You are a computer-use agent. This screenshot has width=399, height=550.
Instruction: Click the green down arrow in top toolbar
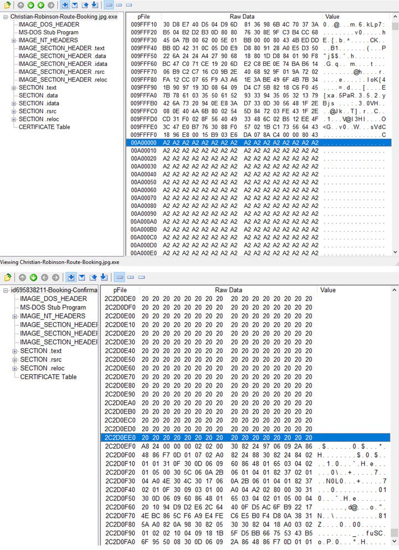[31, 5]
